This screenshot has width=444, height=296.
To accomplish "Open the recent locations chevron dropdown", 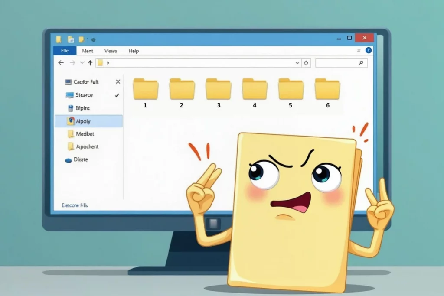I will [81, 63].
